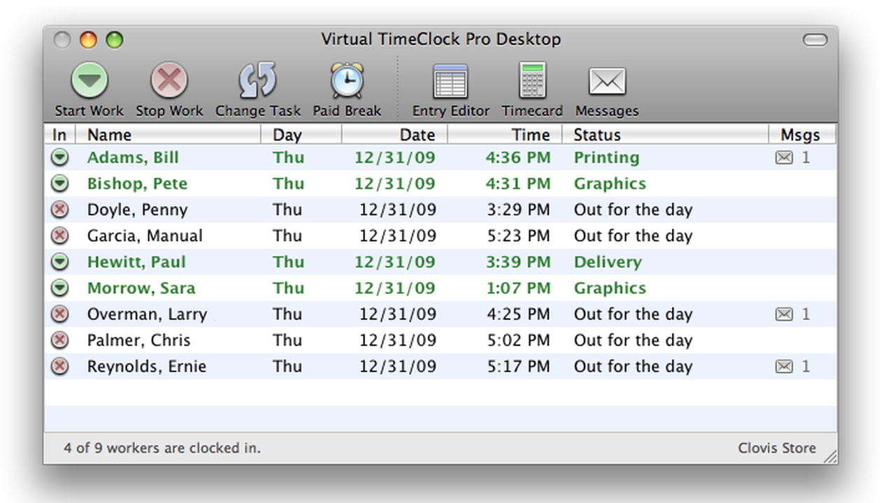Click the Delivery status of Hewitt
The image size is (895, 503).
point(608,262)
